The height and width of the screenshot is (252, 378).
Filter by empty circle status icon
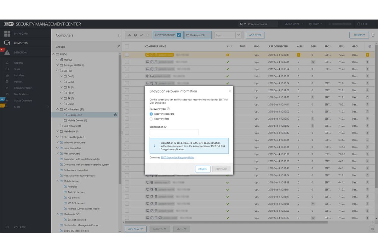click(x=147, y=35)
